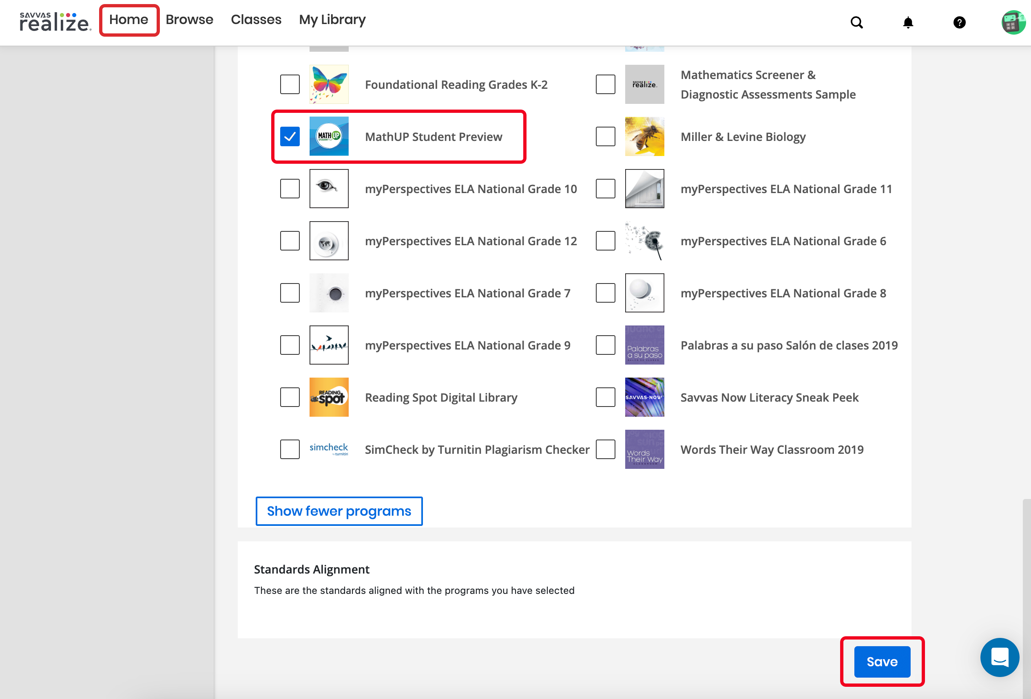This screenshot has width=1031, height=699.
Task: Check myPerspectives ELA National Grade 9 checkbox
Action: [290, 345]
